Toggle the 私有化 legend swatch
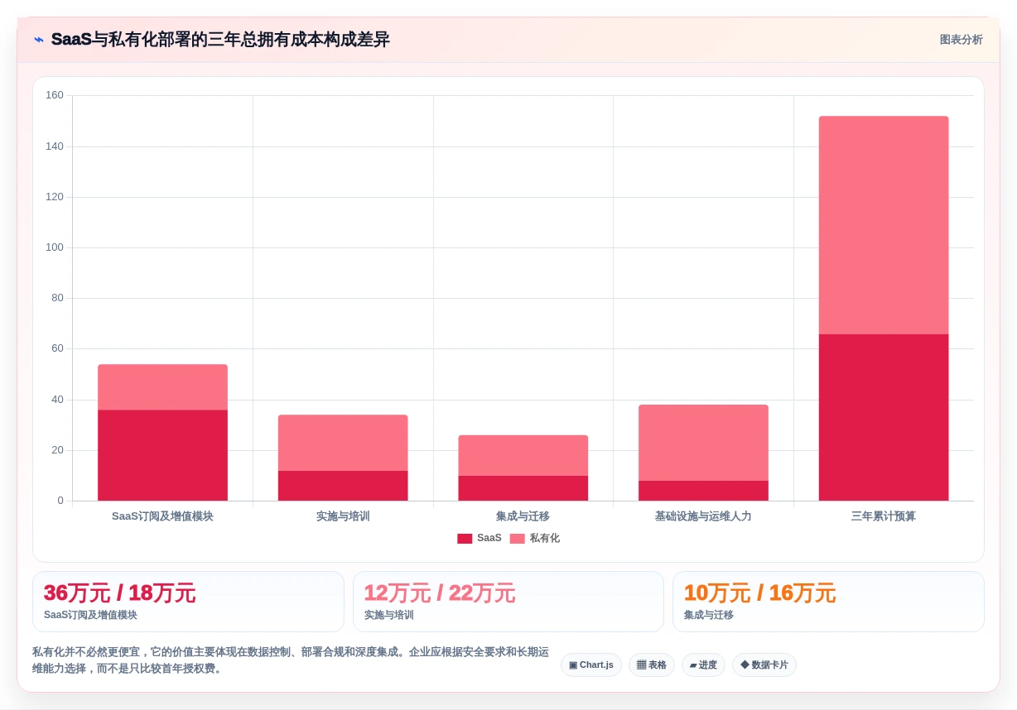This screenshot has height=710, width=1017. click(518, 539)
